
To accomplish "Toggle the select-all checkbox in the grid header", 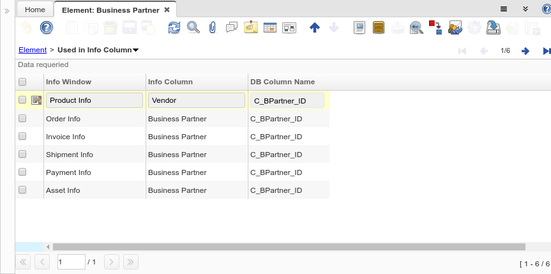I will pos(22,82).
